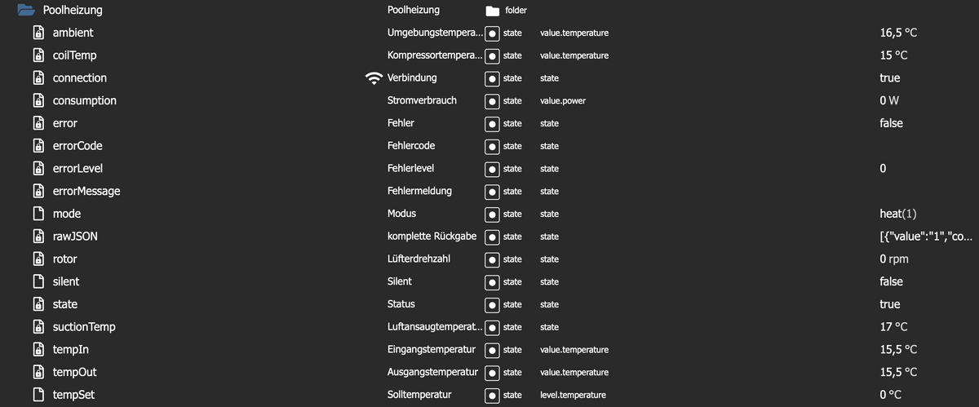Click the folder type icon of Poolheizung
Screen dimensions: 979x407
pos(492,11)
